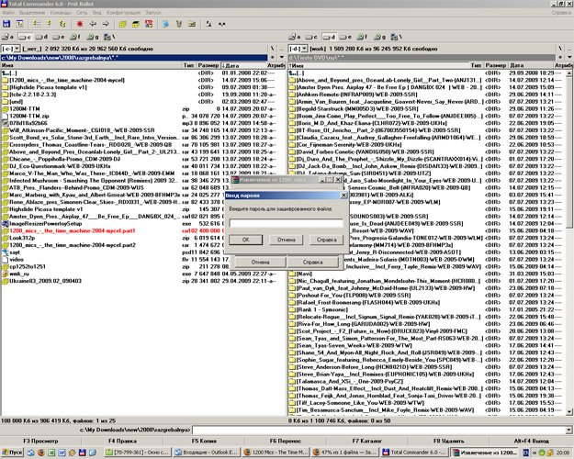Open the Сеть menu

[82, 13]
